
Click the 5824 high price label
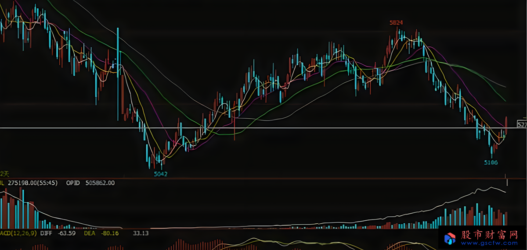pyautogui.click(x=396, y=22)
